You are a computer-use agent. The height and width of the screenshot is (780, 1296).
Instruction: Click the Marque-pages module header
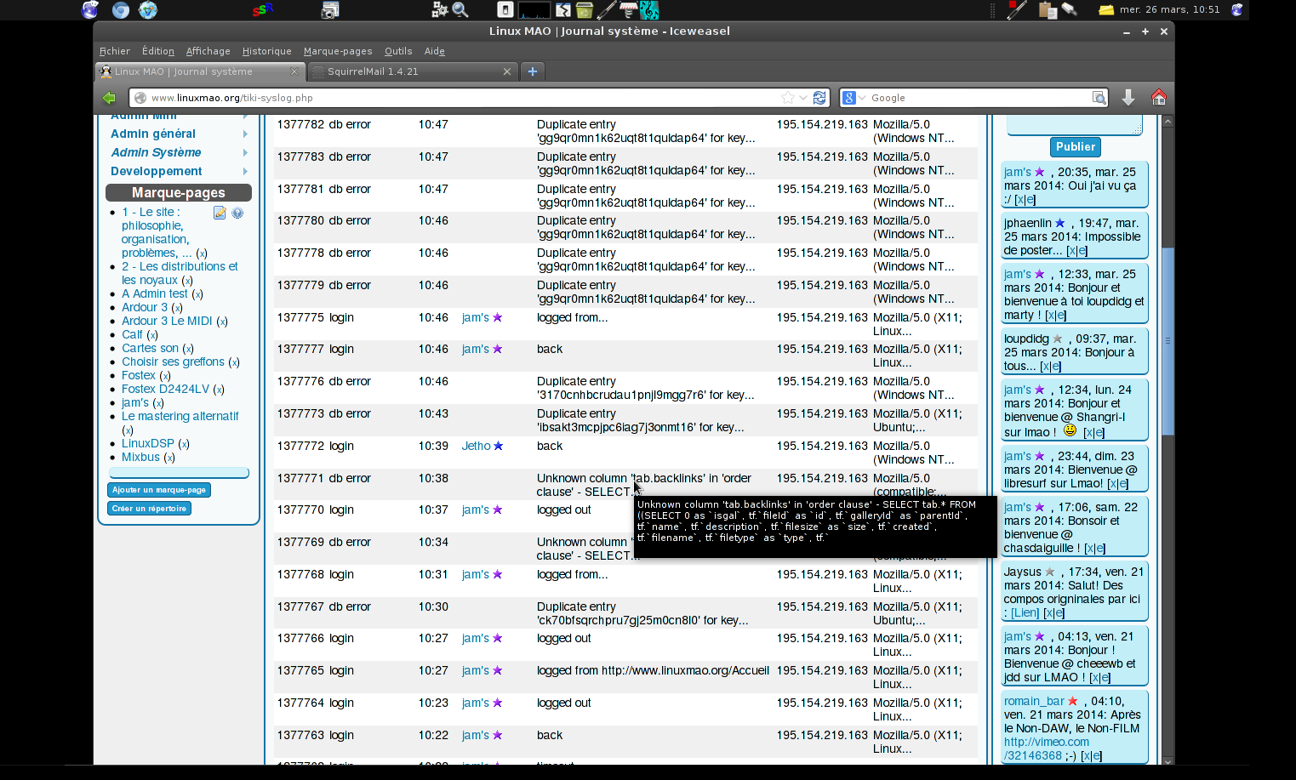[179, 193]
